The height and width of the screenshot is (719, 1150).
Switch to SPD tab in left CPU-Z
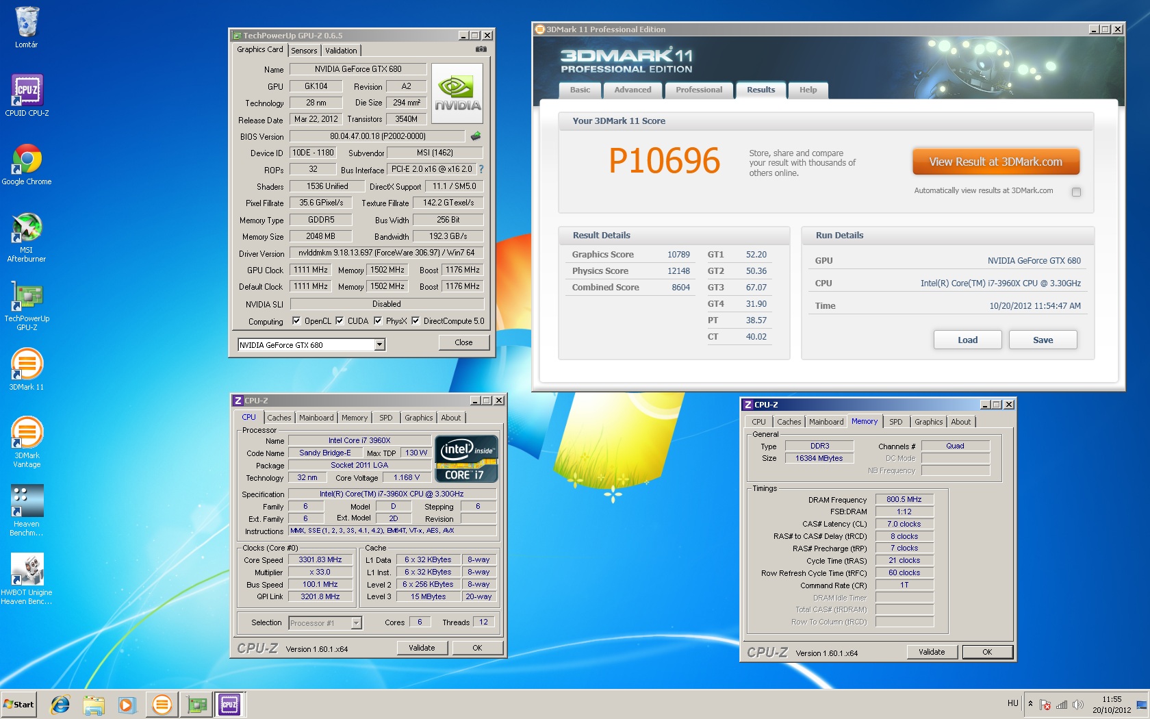(x=386, y=418)
